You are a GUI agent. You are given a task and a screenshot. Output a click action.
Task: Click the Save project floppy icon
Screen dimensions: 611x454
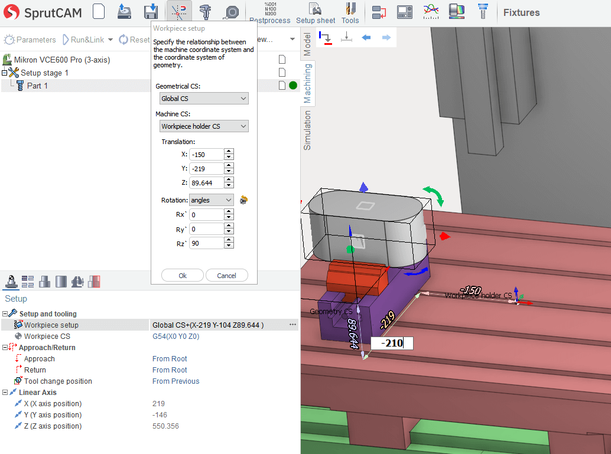point(151,11)
